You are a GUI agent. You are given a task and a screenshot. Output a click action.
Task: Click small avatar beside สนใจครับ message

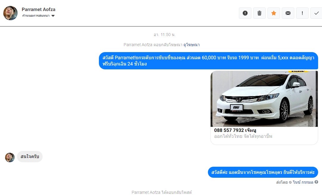coord(10,157)
